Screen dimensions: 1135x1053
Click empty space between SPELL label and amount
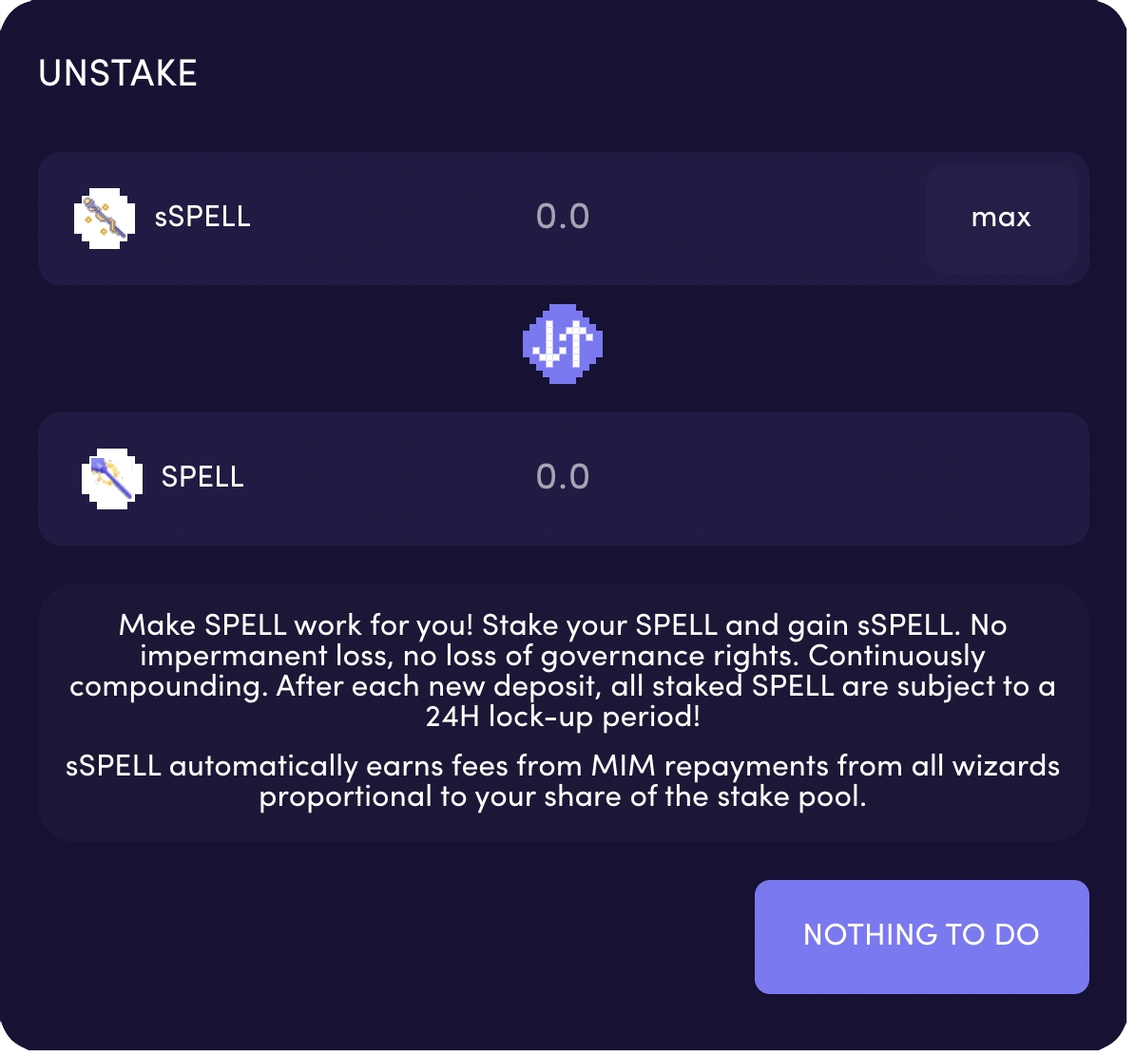coord(390,478)
